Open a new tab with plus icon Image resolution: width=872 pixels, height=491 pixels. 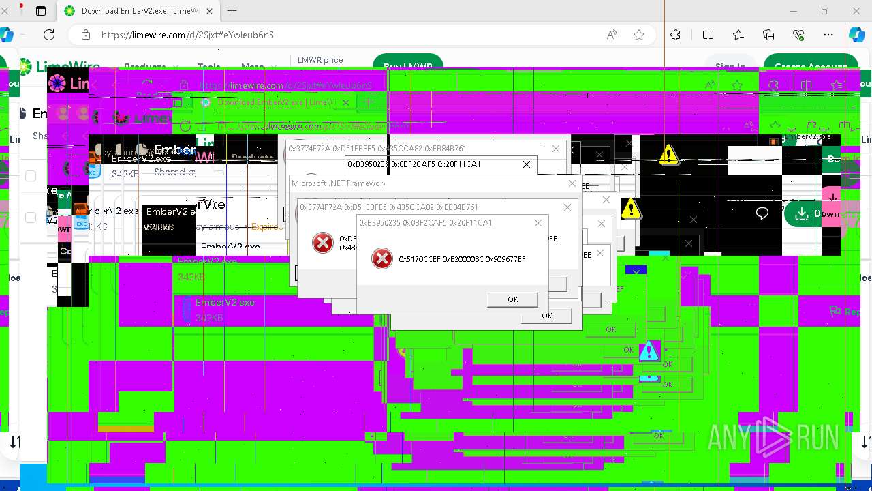[232, 11]
